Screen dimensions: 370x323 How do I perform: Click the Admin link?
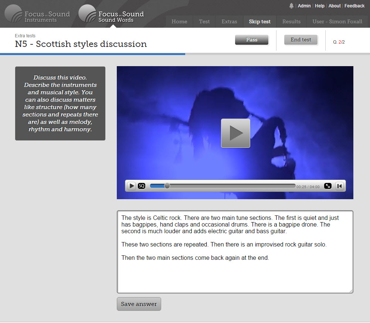point(304,6)
